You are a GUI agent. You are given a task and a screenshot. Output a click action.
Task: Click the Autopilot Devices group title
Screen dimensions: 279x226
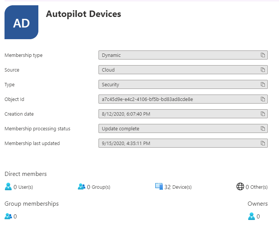pos(83,14)
